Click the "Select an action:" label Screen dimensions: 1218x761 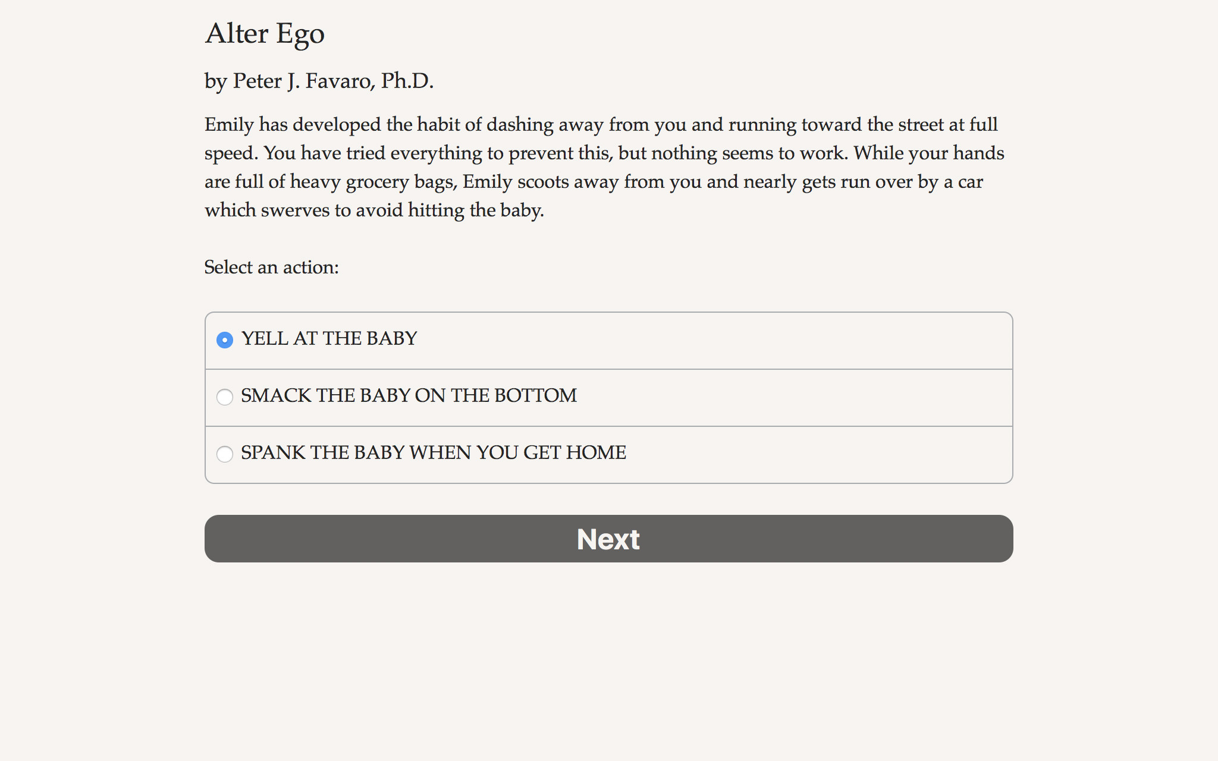pyautogui.click(x=271, y=268)
